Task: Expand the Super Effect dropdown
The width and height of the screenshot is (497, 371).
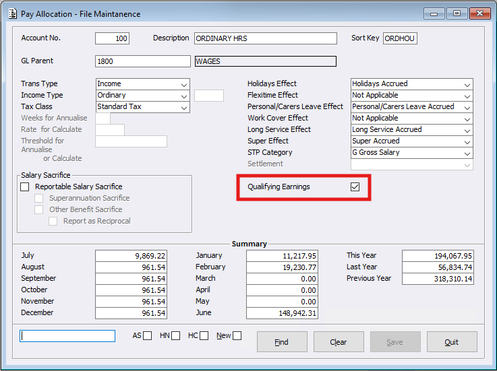Action: pos(467,141)
